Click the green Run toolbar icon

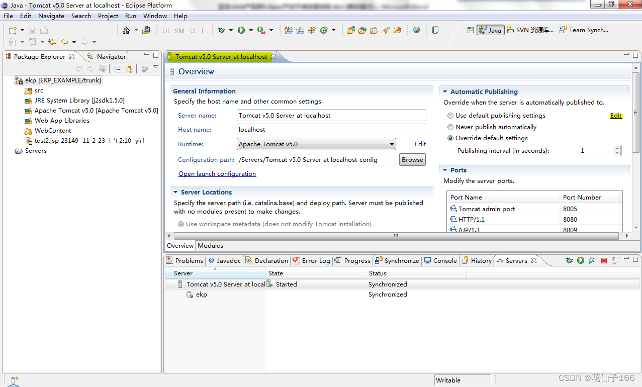[241, 31]
